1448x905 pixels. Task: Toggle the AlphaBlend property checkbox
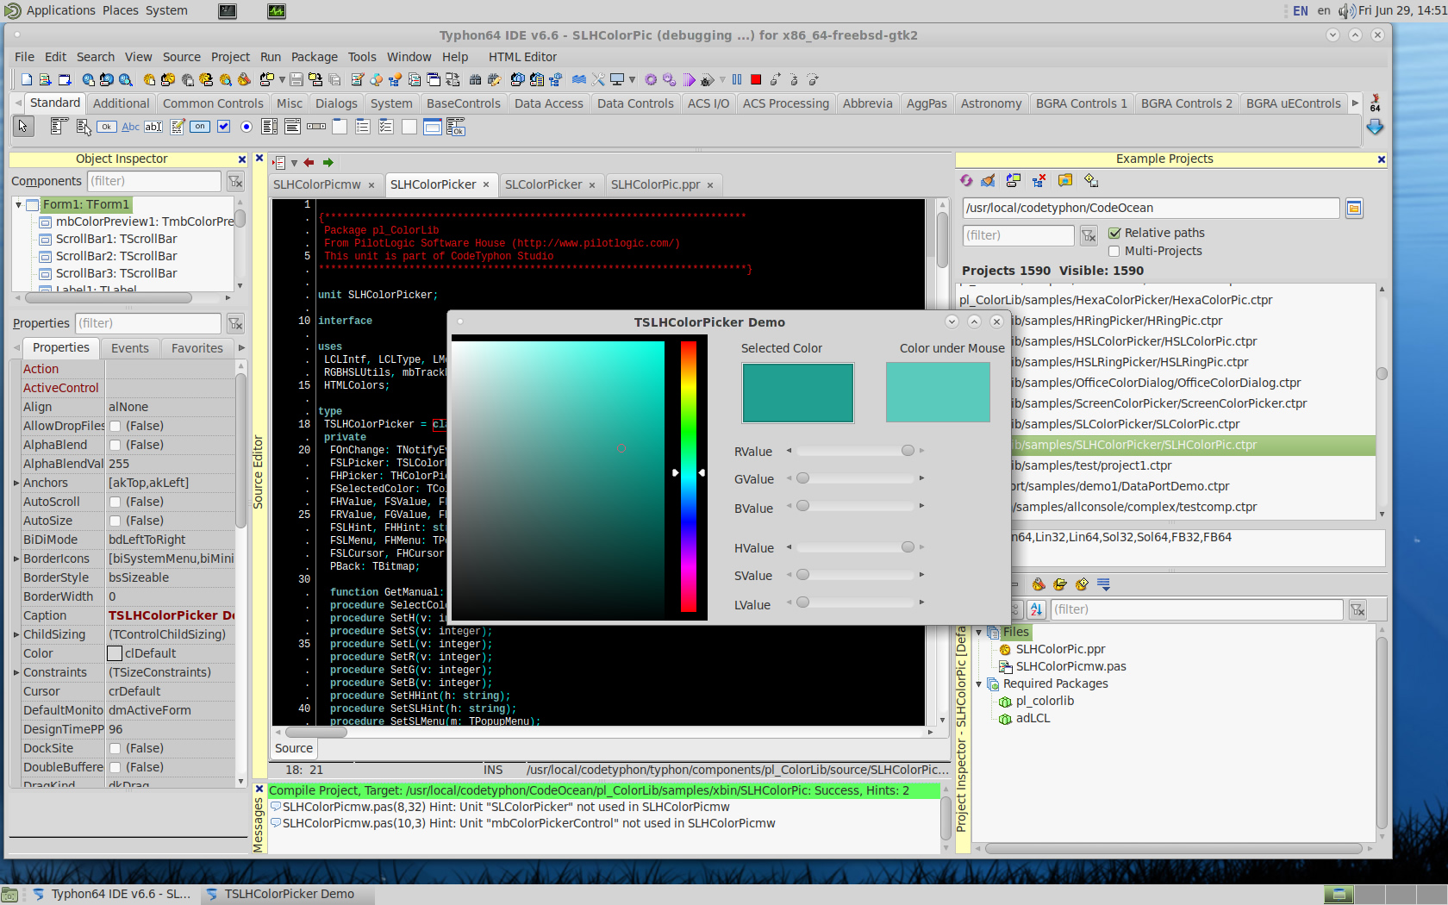[115, 445]
